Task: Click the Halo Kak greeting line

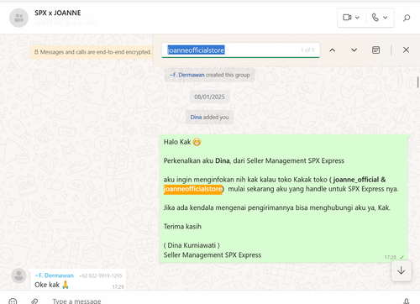Action: (182, 142)
